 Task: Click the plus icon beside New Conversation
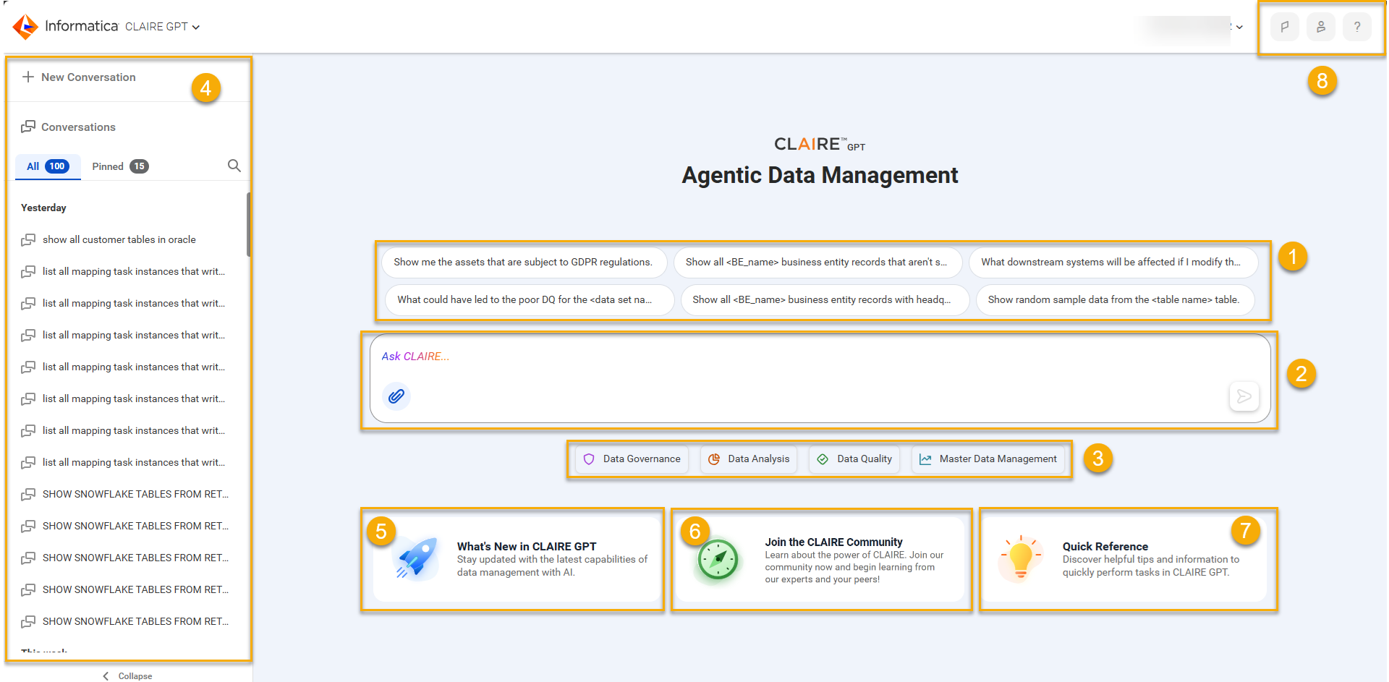pos(28,77)
